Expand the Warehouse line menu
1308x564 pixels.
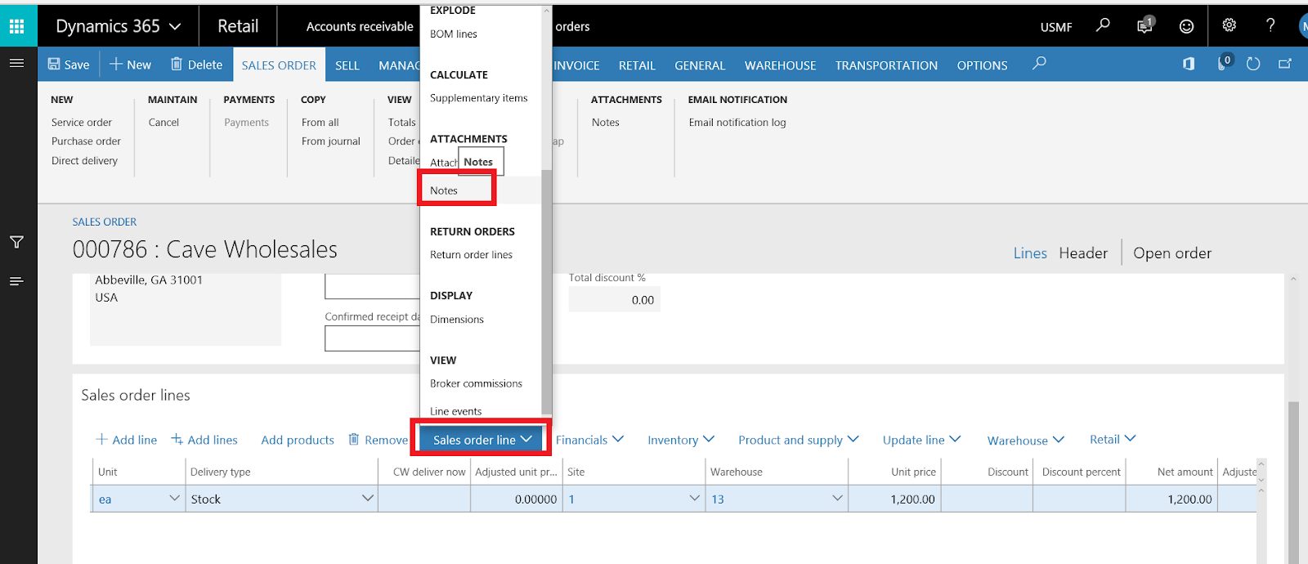pos(1026,441)
